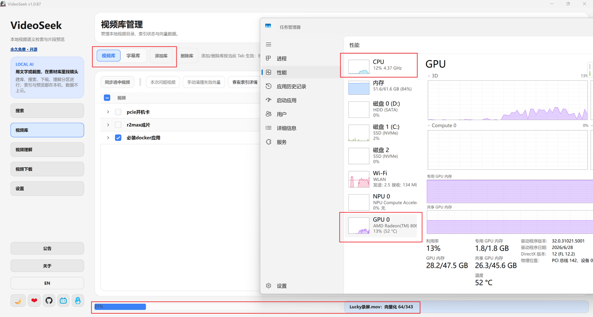Image resolution: width=593 pixels, height=317 pixels.
Task: Click the 共享 GPU 内存 usage graph
Action: coord(510,223)
